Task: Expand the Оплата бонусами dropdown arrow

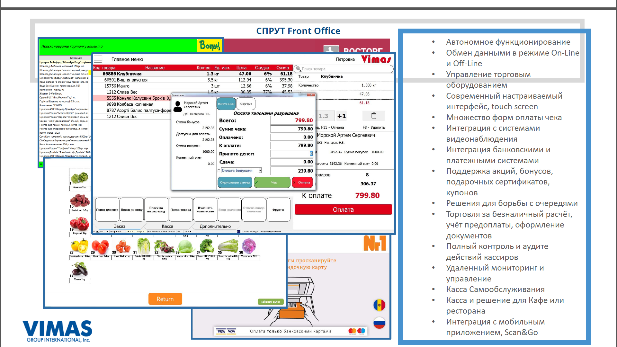Action: (260, 171)
